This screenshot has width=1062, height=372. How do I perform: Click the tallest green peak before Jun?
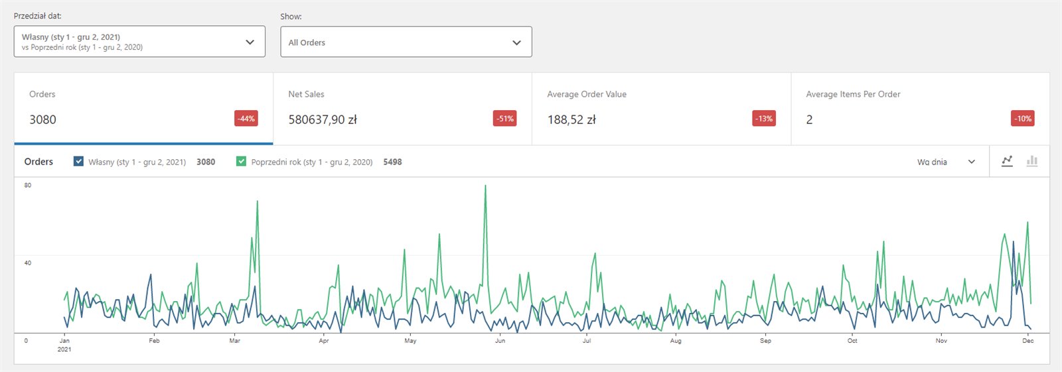tap(485, 186)
